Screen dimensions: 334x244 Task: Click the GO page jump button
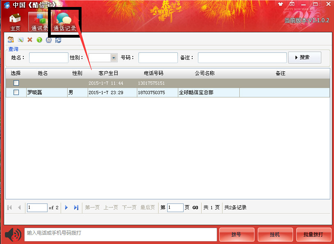pos(195,208)
